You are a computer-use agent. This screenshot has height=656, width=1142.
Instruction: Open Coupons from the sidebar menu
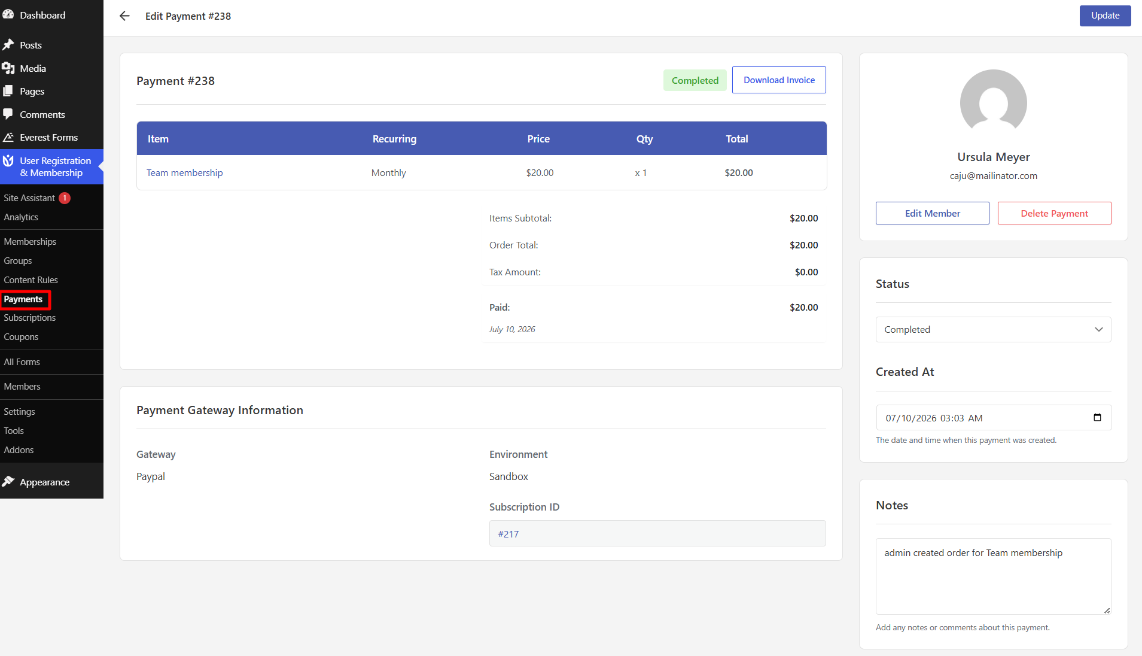pyautogui.click(x=21, y=337)
